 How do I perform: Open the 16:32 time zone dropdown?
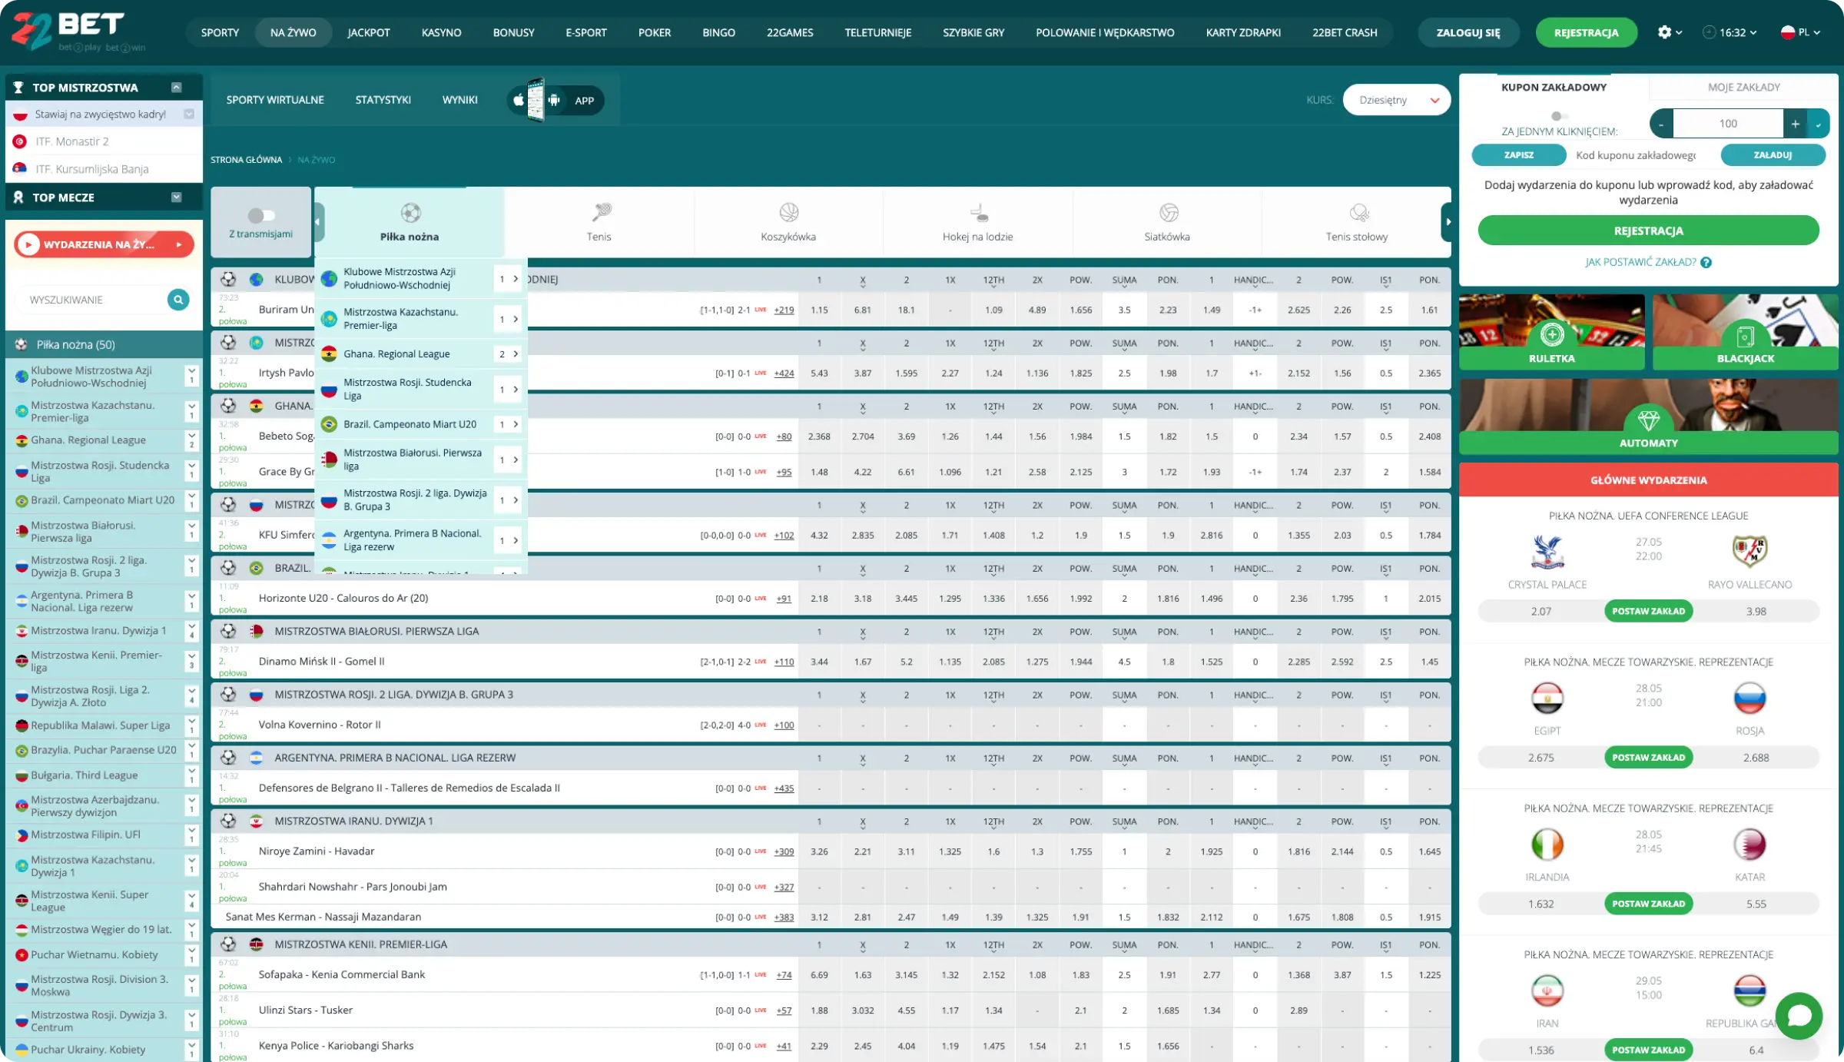(1730, 32)
